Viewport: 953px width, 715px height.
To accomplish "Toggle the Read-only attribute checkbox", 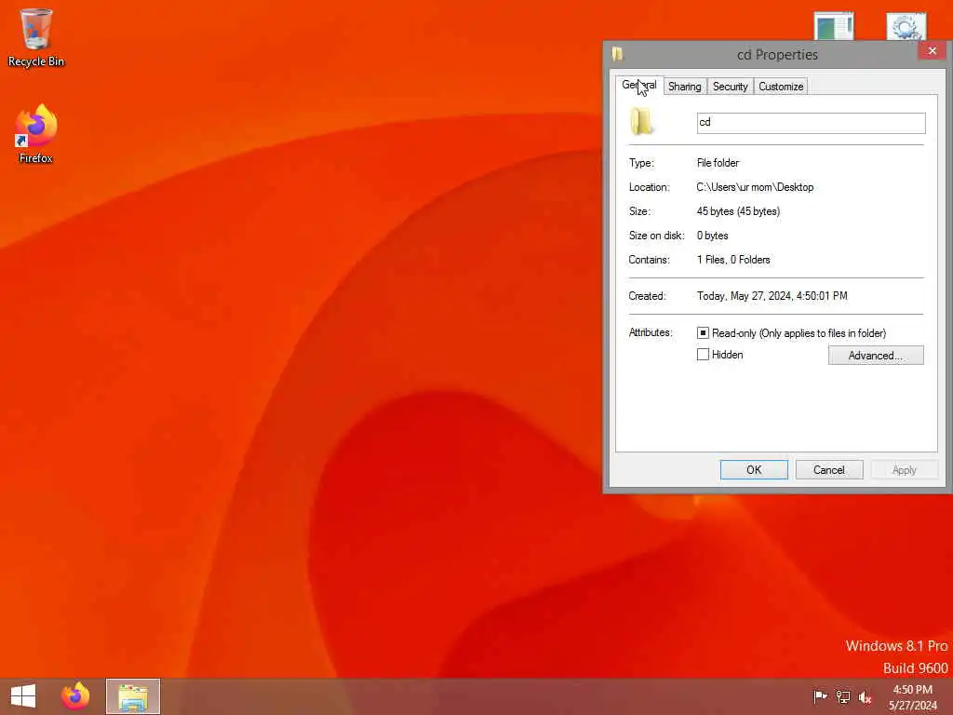I will click(703, 332).
